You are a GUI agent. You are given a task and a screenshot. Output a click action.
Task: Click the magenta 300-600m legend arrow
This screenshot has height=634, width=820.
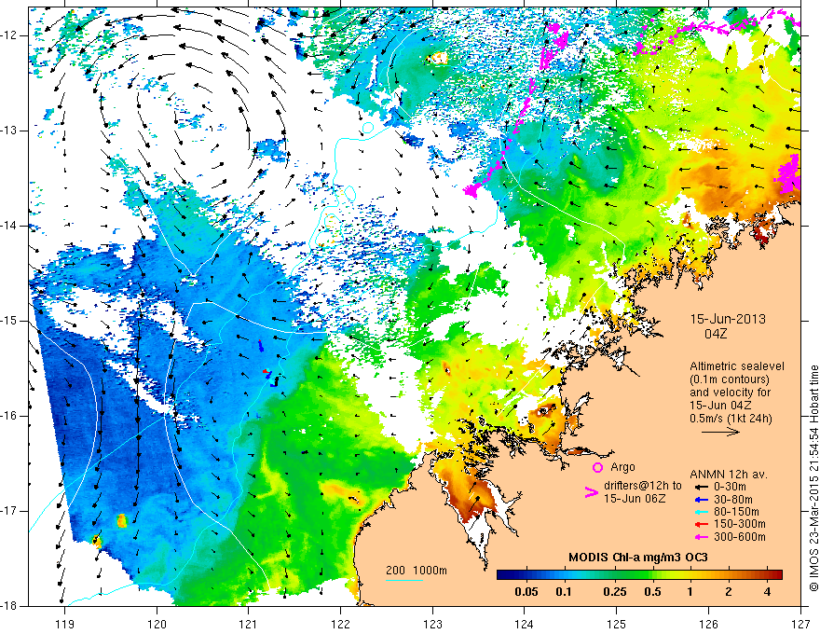702,537
